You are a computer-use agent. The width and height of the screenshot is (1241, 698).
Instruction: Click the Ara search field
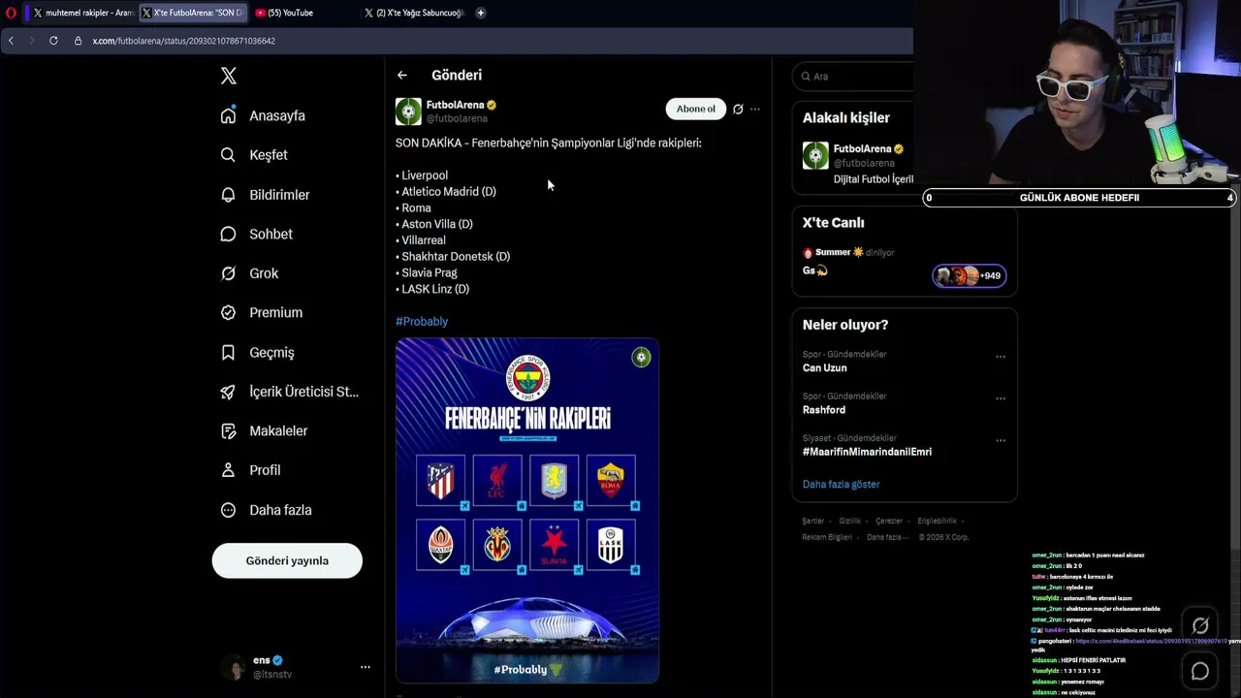pos(853,77)
